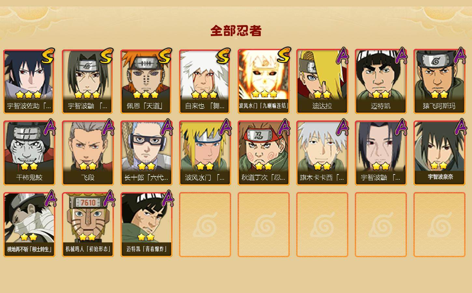Click the 旗木卡卡西 ninja card
Screen dimensions: 472x293
click(x=322, y=153)
